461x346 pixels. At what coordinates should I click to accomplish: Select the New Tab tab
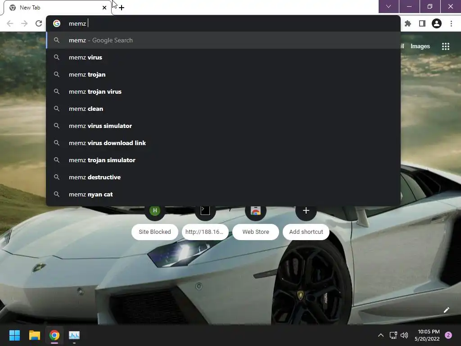click(x=57, y=8)
